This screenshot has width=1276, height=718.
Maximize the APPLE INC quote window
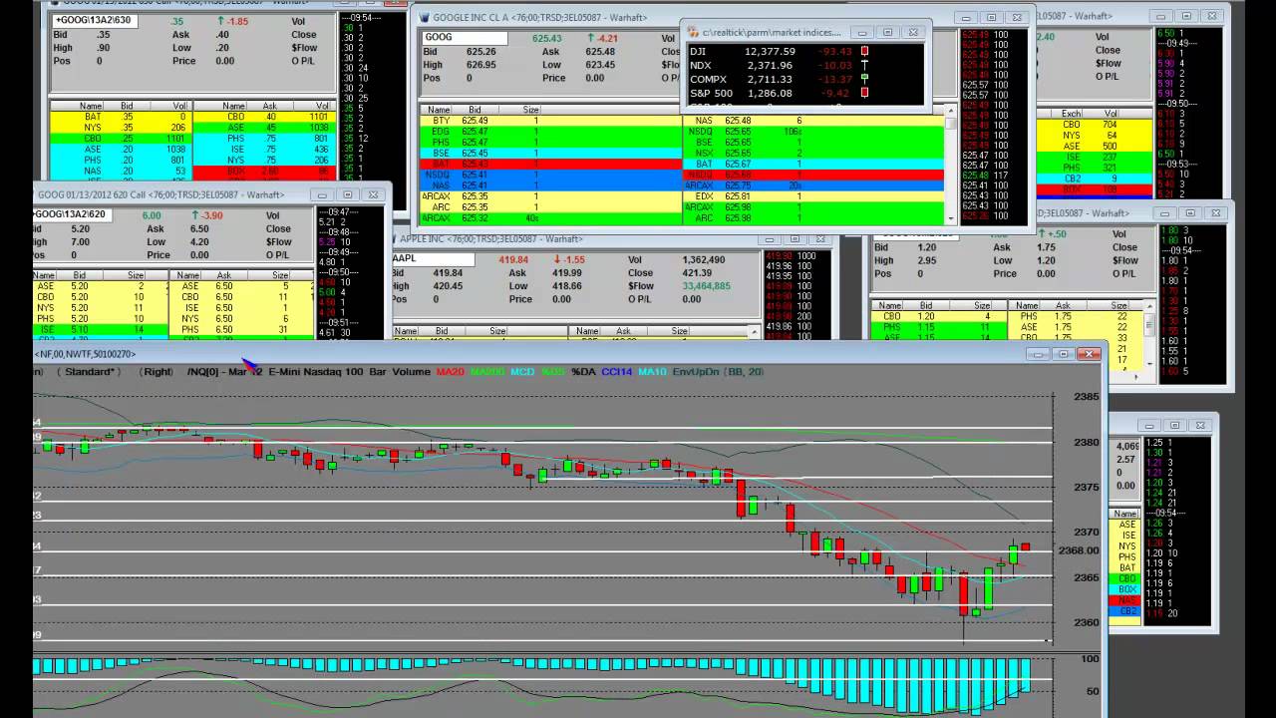[x=795, y=239]
